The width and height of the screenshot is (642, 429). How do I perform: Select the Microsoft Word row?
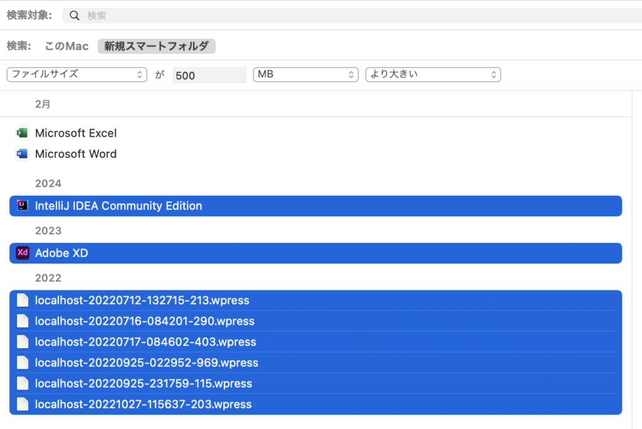316,154
